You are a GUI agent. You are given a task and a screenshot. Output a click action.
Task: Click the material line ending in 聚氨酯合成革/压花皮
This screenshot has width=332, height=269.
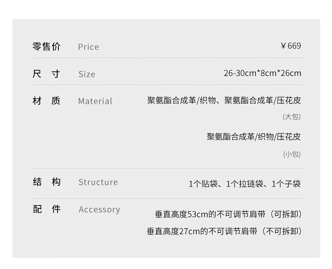pyautogui.click(x=224, y=100)
